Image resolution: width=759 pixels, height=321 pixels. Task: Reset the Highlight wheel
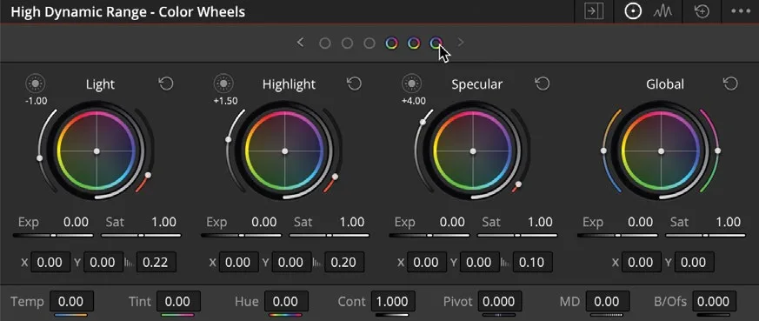click(x=354, y=84)
